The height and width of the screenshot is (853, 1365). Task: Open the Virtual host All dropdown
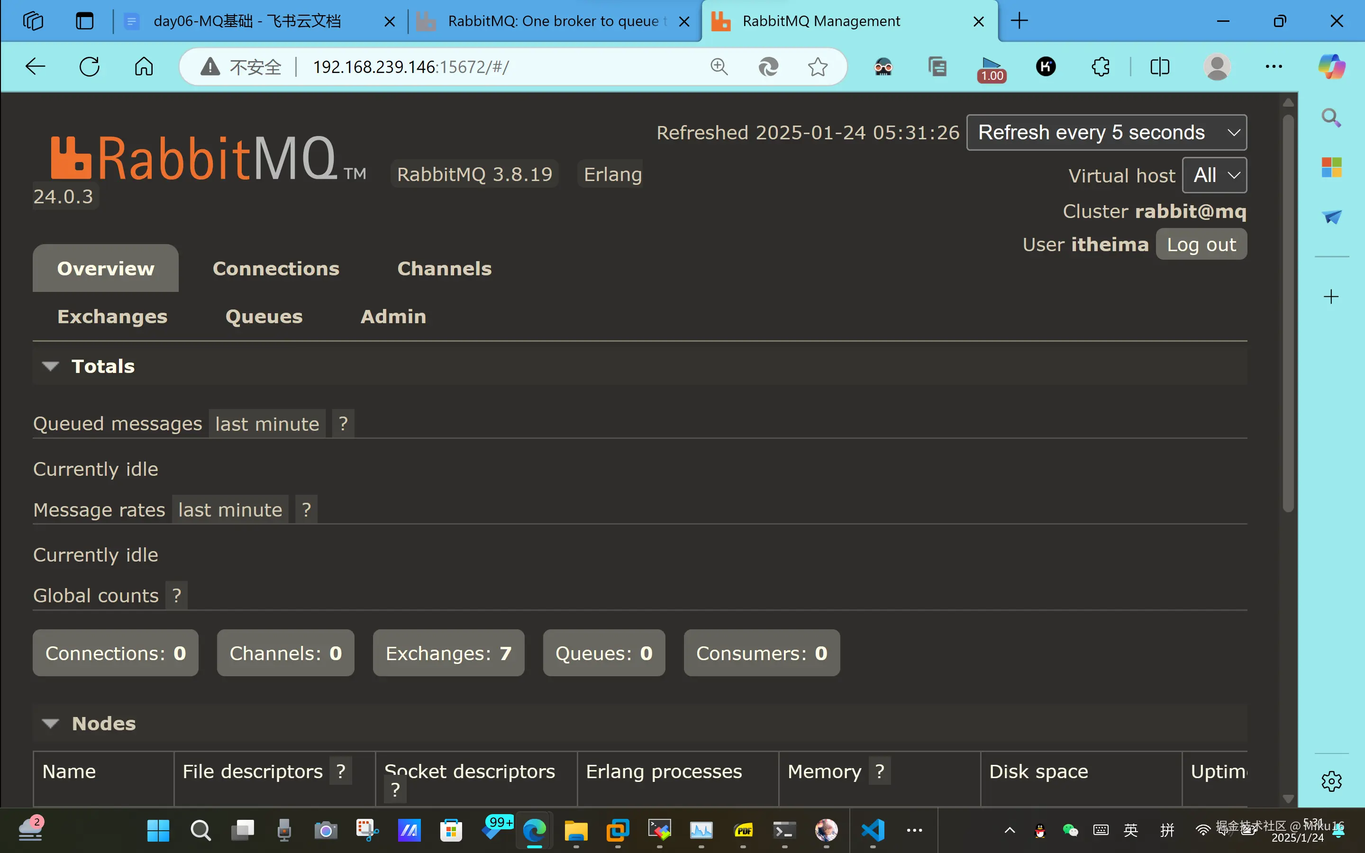tap(1214, 175)
